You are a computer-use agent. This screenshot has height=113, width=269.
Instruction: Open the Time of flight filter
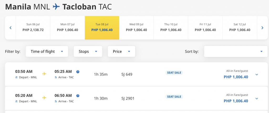(x=47, y=51)
